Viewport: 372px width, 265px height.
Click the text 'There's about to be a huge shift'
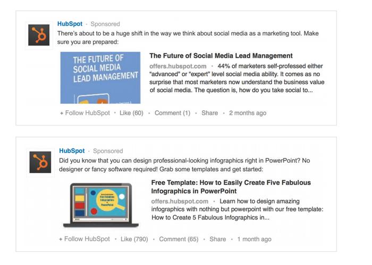(x=100, y=33)
